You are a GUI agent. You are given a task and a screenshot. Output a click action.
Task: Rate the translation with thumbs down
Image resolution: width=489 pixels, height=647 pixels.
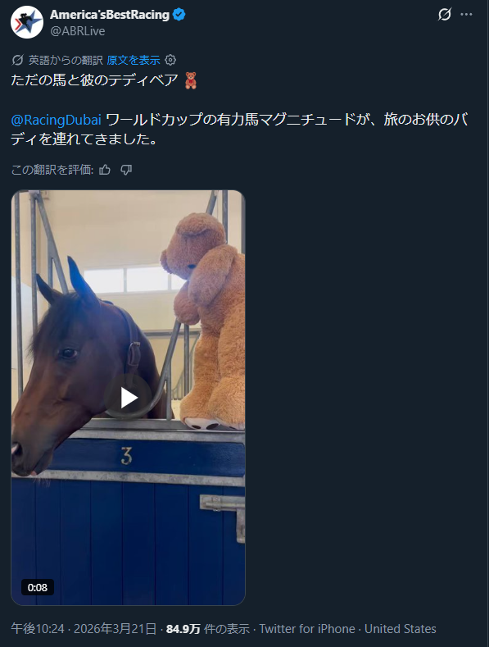coord(126,170)
